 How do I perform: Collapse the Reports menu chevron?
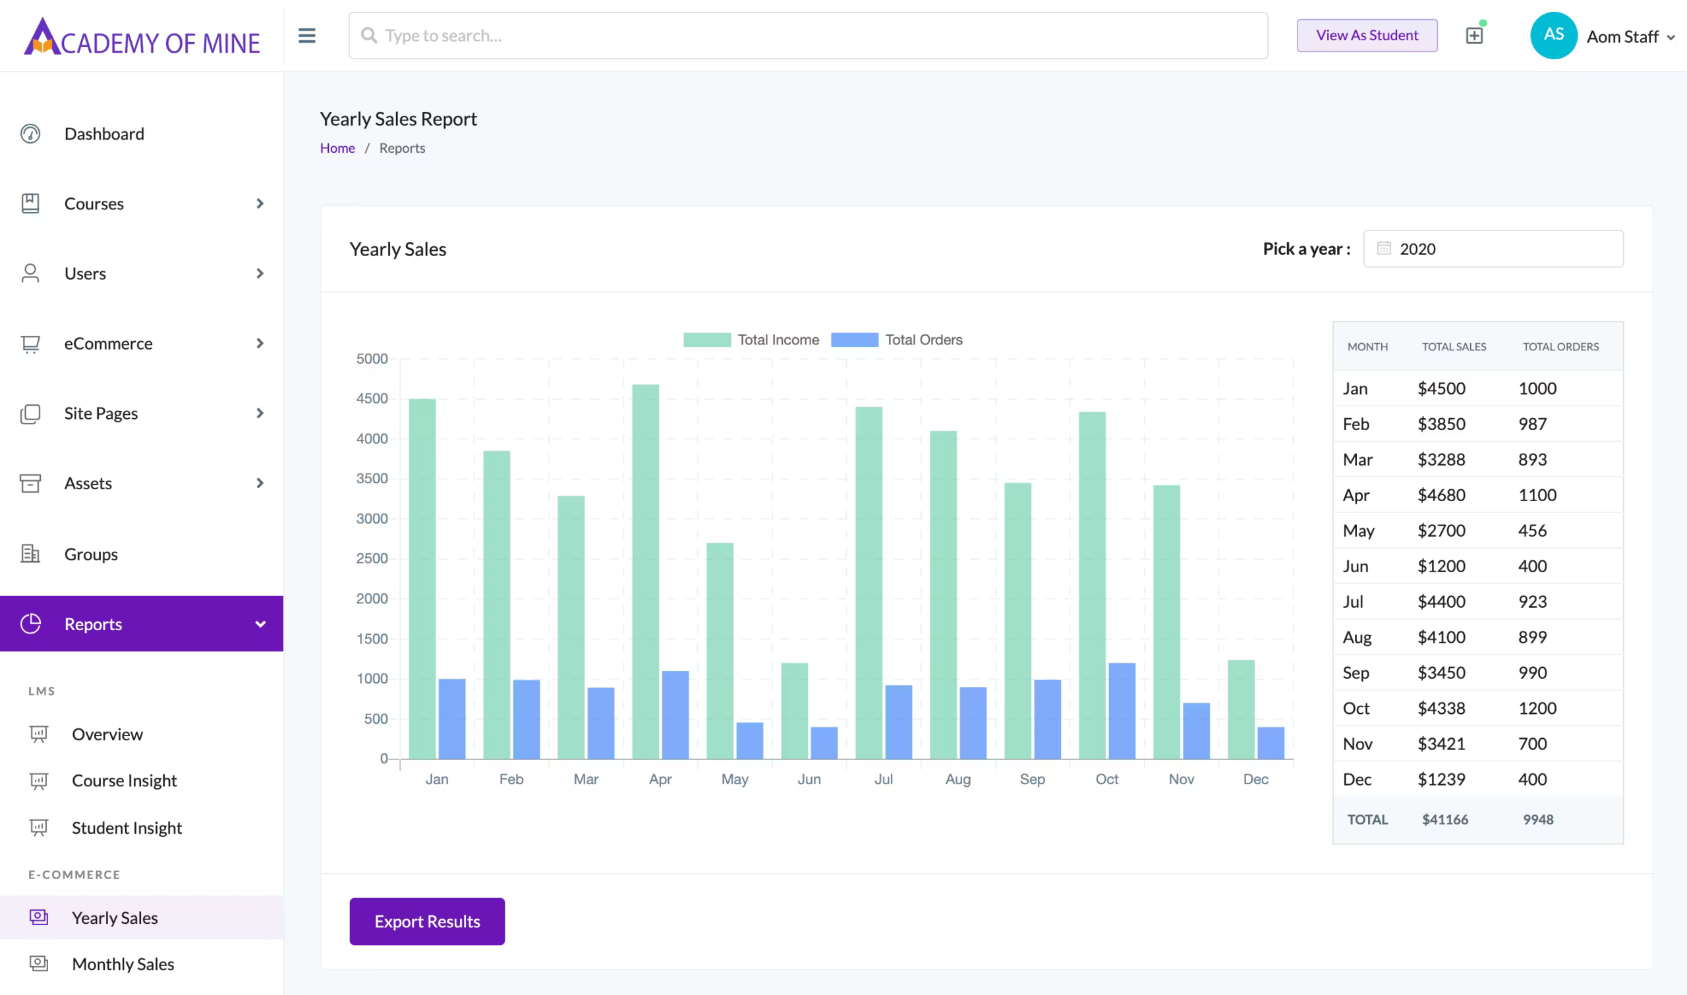coord(260,624)
